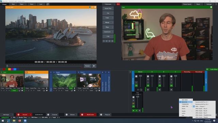218x123 pixels.
Task: Click play icon on the Hawaii input
Action: click(x=75, y=88)
